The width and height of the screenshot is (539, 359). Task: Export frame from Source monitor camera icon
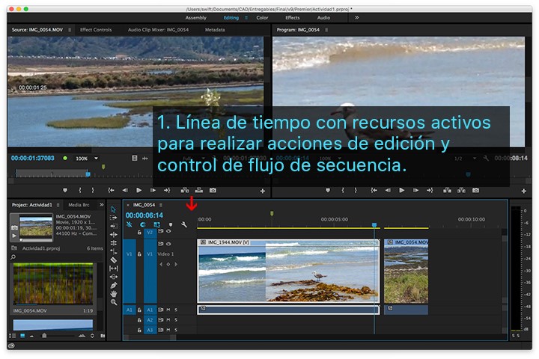point(213,190)
